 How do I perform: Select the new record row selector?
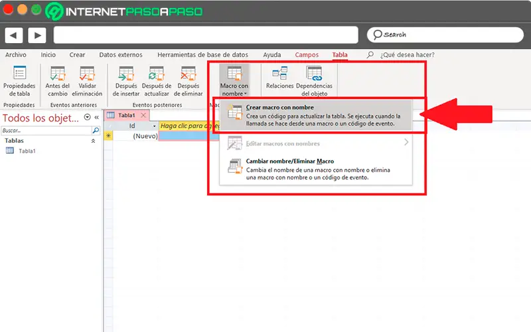coord(108,136)
